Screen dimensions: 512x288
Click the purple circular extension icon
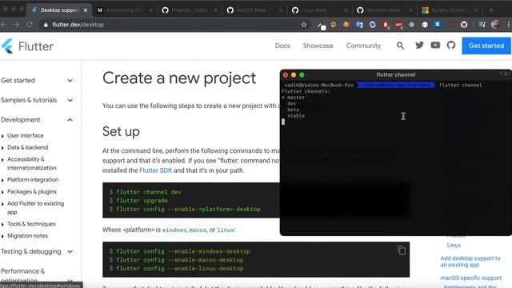[x=464, y=25]
